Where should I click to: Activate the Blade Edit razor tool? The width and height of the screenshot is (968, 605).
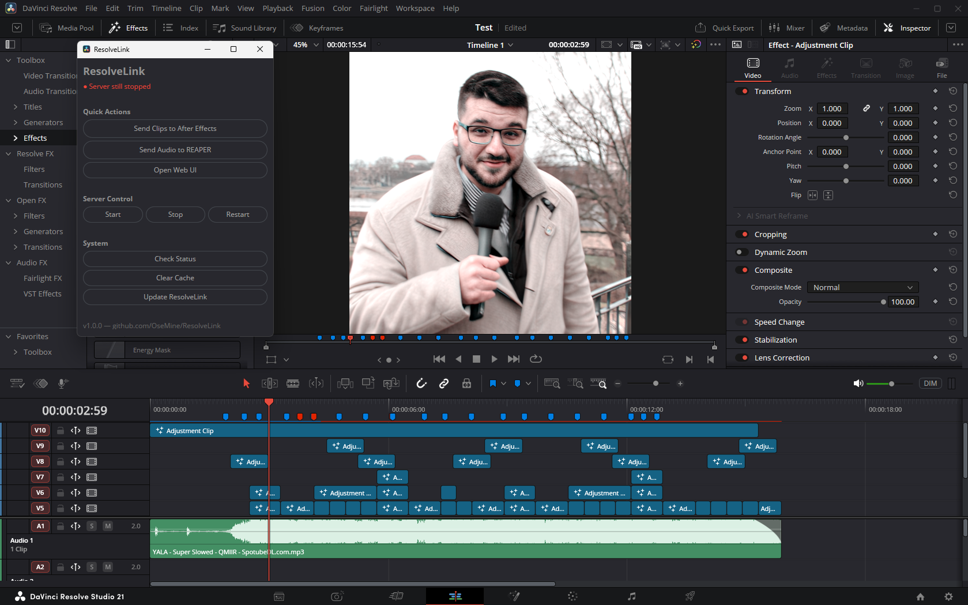point(293,384)
